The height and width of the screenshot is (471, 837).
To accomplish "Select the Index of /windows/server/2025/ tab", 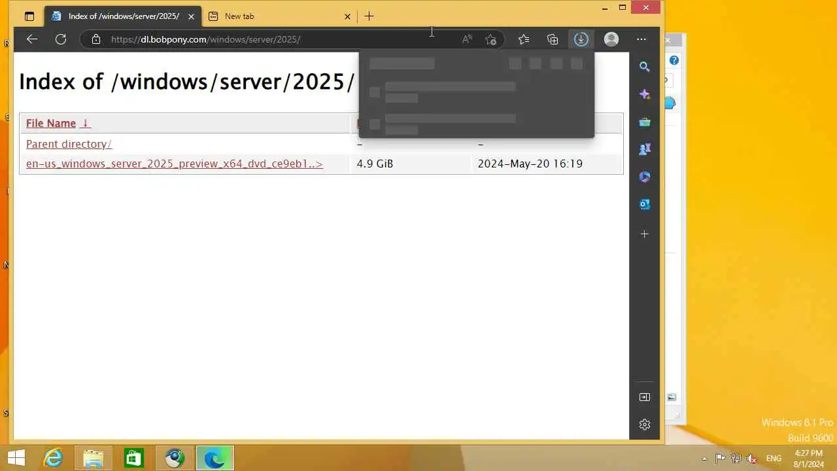I will pos(123,16).
